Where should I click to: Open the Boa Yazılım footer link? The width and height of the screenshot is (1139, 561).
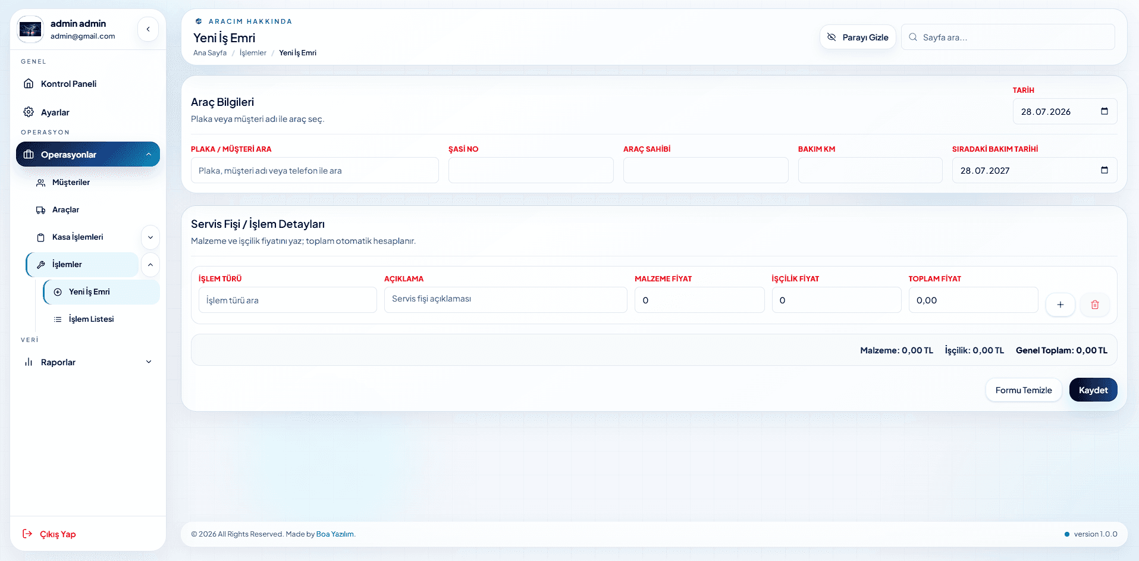pyautogui.click(x=335, y=534)
